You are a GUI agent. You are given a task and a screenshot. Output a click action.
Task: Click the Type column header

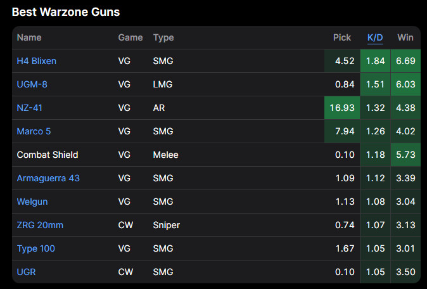click(163, 37)
